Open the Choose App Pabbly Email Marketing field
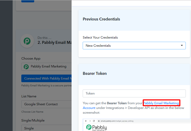 point(46,67)
